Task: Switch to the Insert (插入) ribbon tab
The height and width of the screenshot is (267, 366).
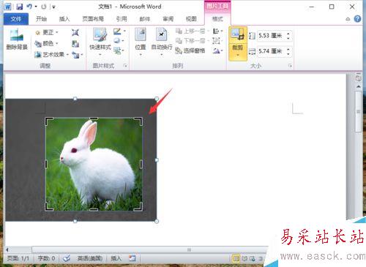Action: point(64,19)
